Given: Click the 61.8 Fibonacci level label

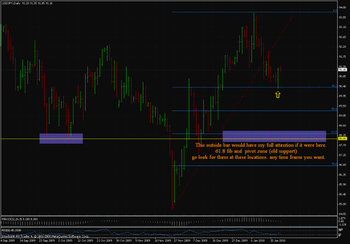Looking at the screenshot, I should (334, 132).
